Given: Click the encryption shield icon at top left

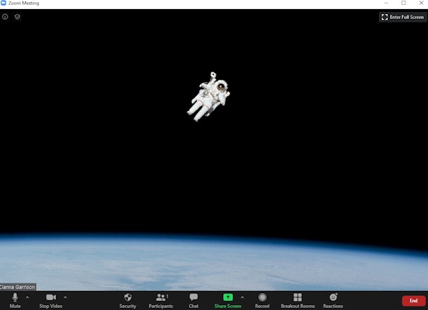Looking at the screenshot, I should pos(18,17).
